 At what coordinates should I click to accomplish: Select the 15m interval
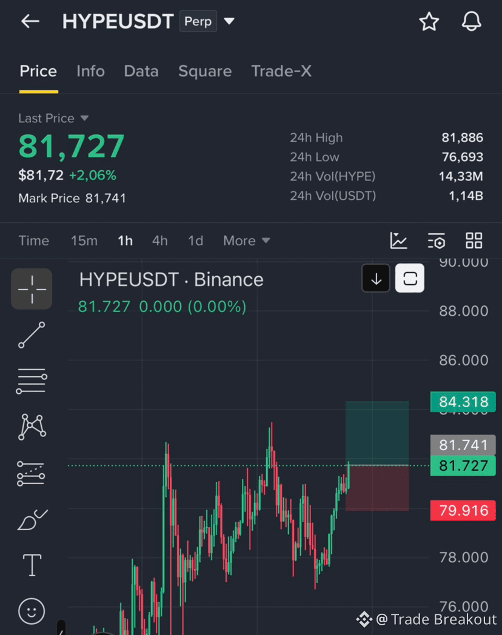pyautogui.click(x=84, y=241)
